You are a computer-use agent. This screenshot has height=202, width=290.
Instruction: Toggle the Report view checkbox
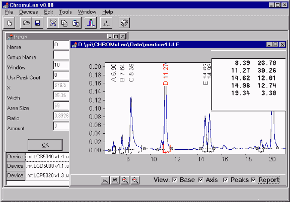click(253, 180)
